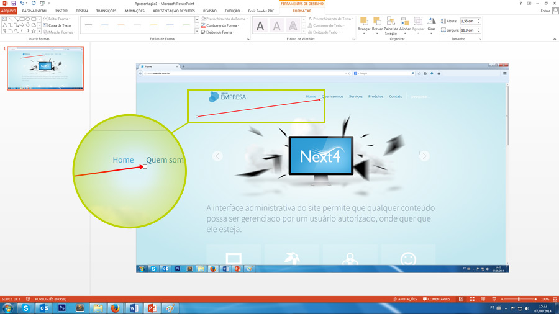Toggle the Comentários pane in status bar

pos(437,299)
